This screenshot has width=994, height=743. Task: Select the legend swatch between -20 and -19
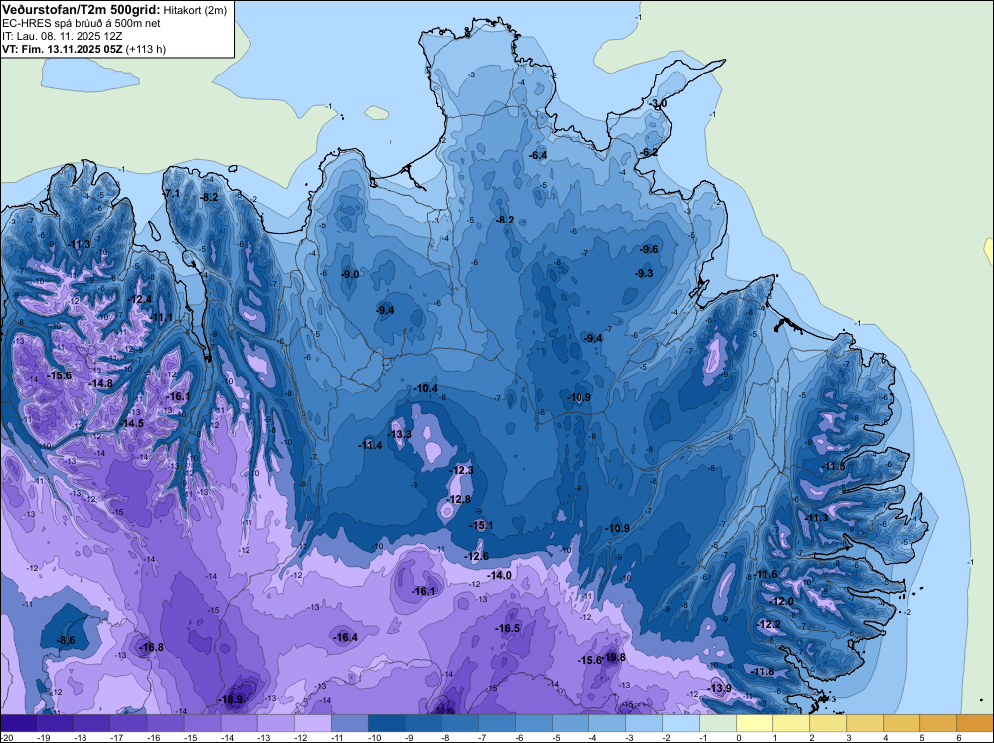[18, 723]
